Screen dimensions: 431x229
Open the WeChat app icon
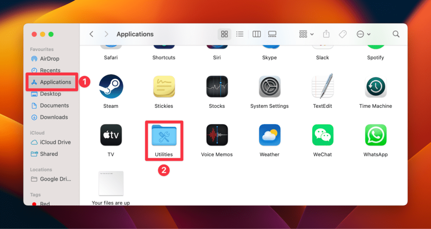[x=323, y=135]
